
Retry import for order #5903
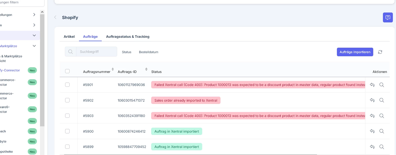[372, 116]
